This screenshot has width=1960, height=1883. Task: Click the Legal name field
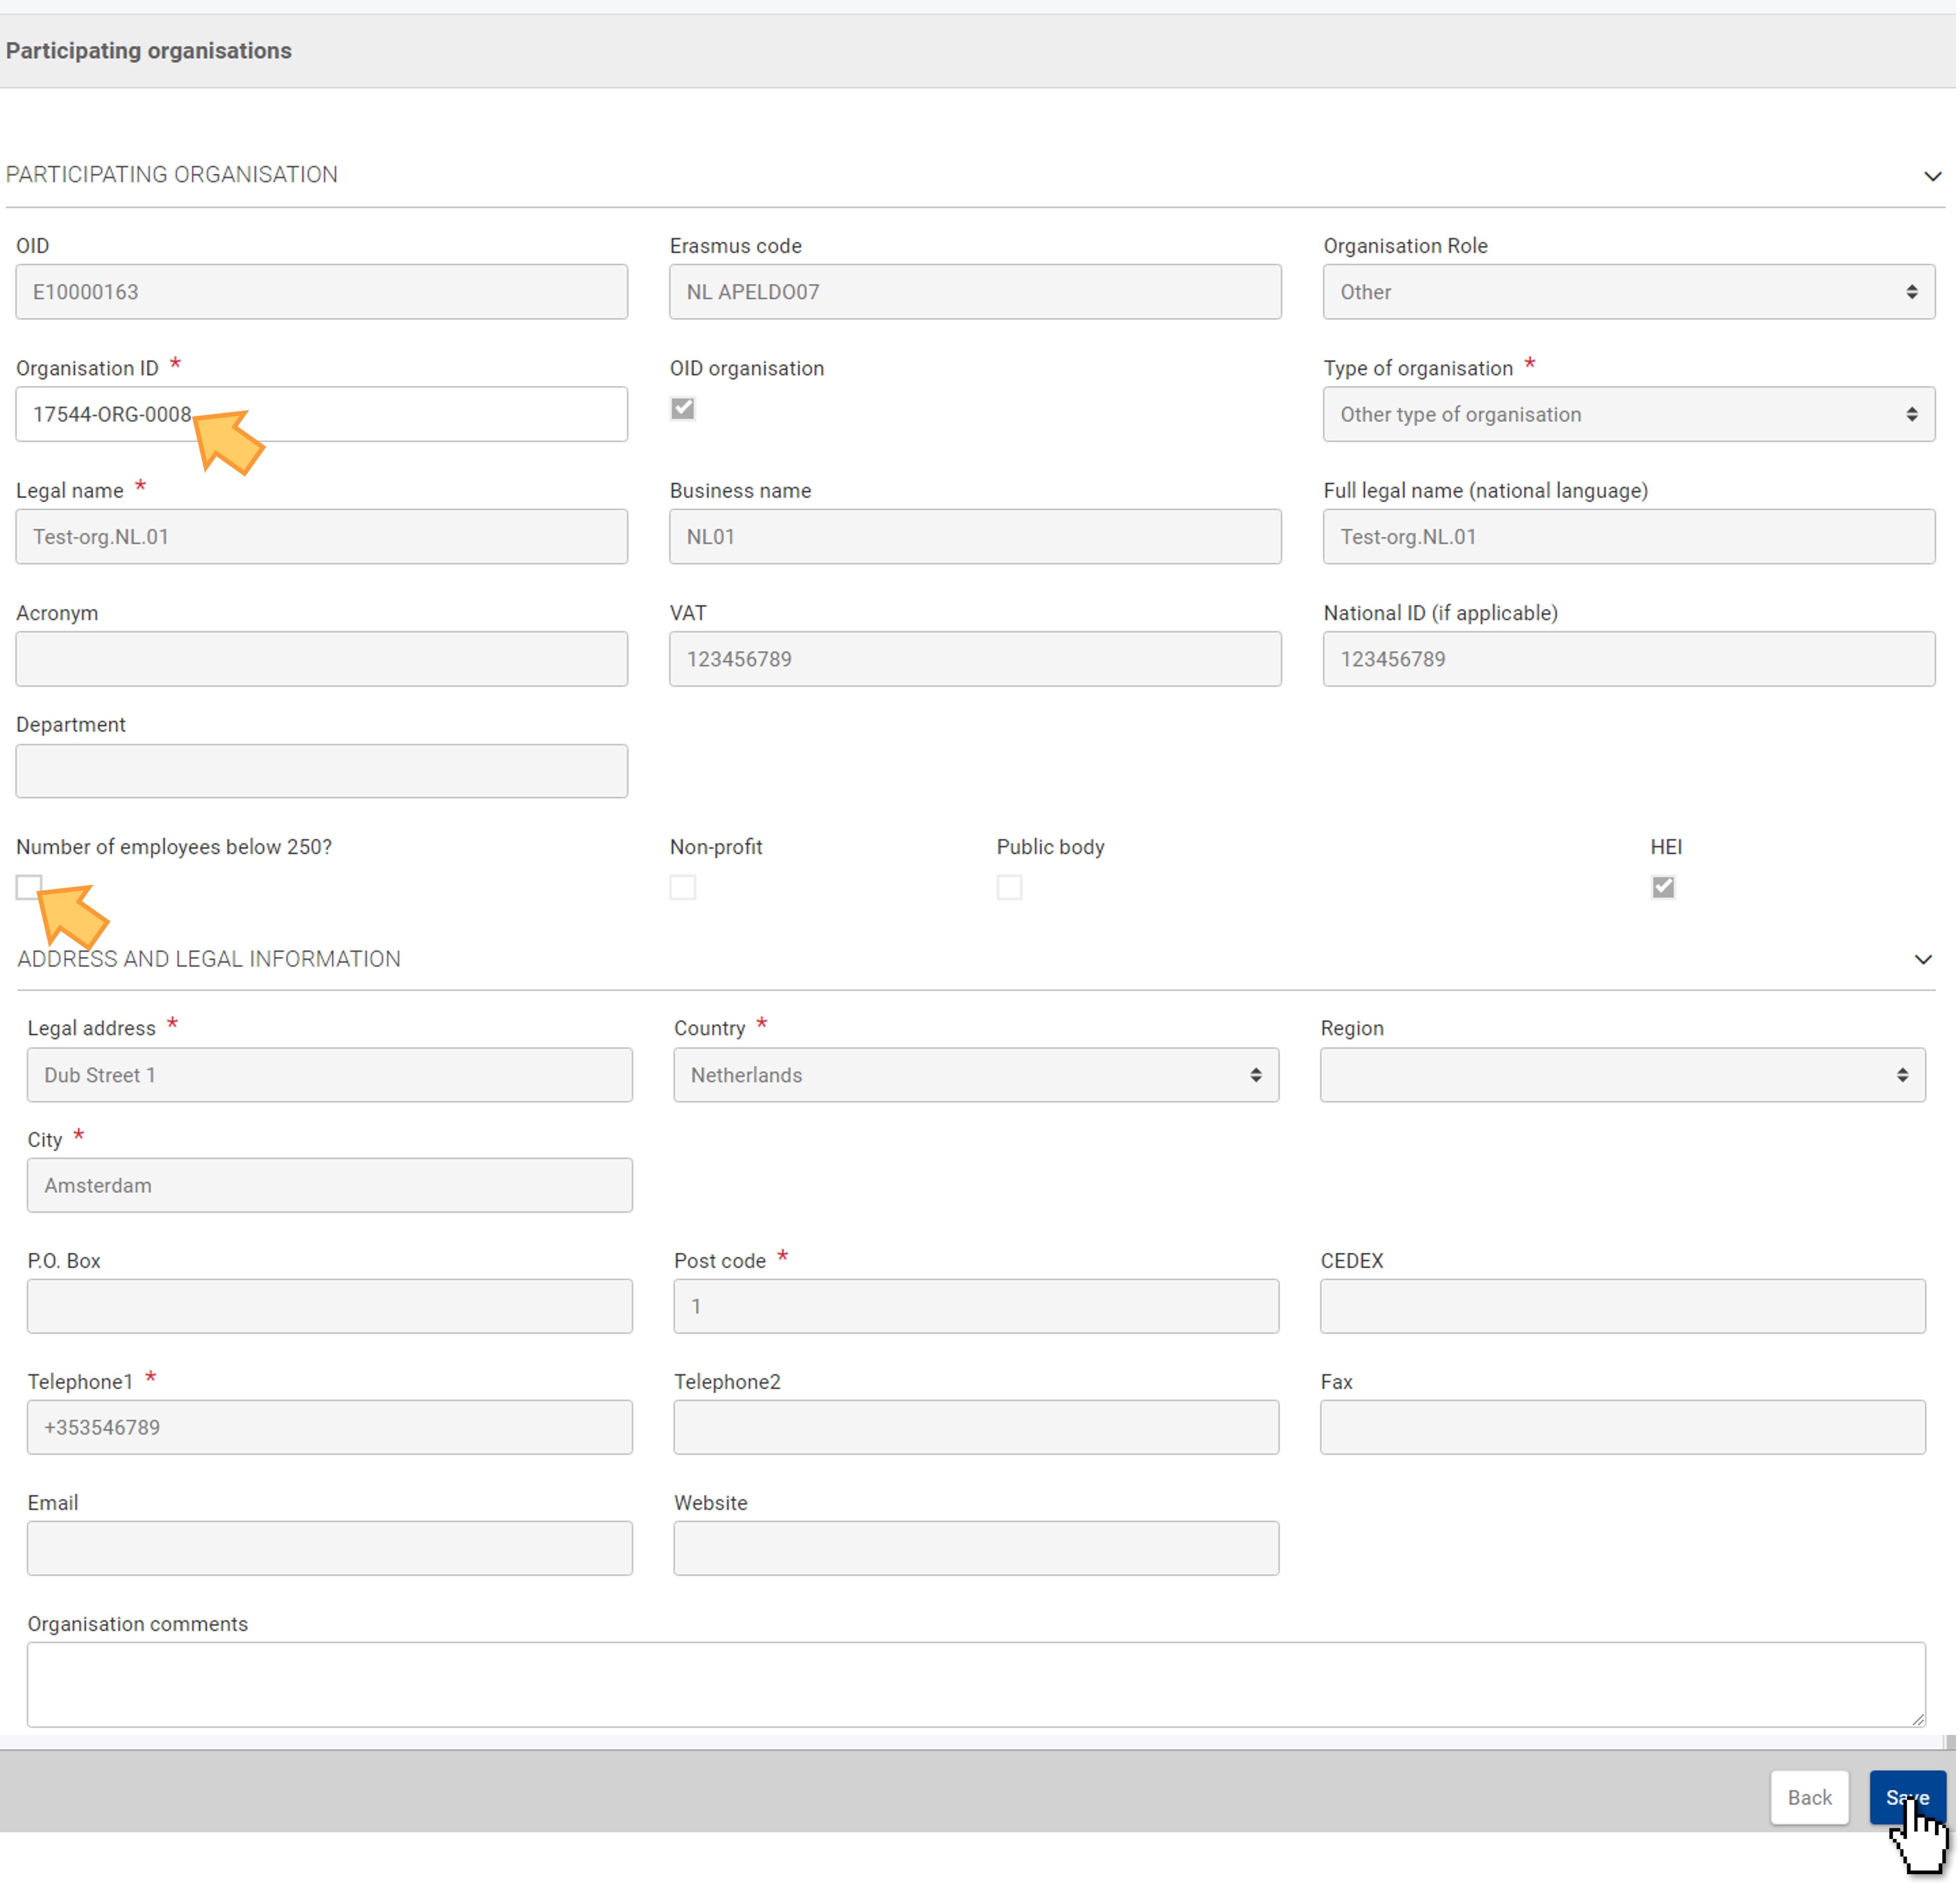click(322, 537)
